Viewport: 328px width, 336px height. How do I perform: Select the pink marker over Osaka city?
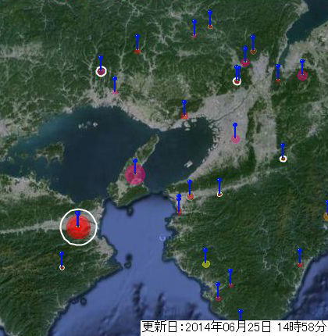coord(235,139)
